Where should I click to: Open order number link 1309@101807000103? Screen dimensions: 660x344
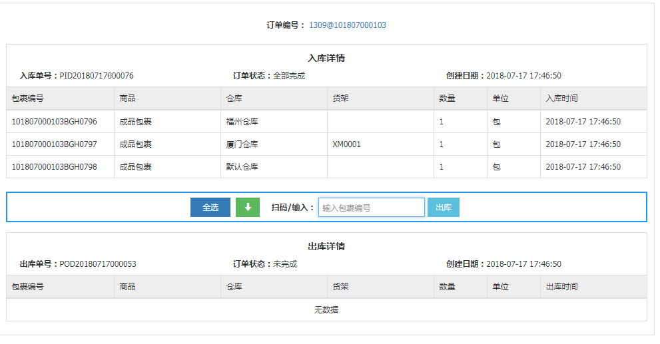347,25
